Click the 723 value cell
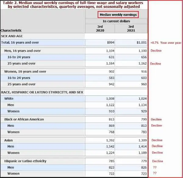This screenshot has width=183, height=178. click(x=131, y=174)
